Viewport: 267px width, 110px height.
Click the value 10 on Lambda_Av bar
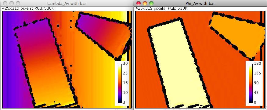(125, 93)
